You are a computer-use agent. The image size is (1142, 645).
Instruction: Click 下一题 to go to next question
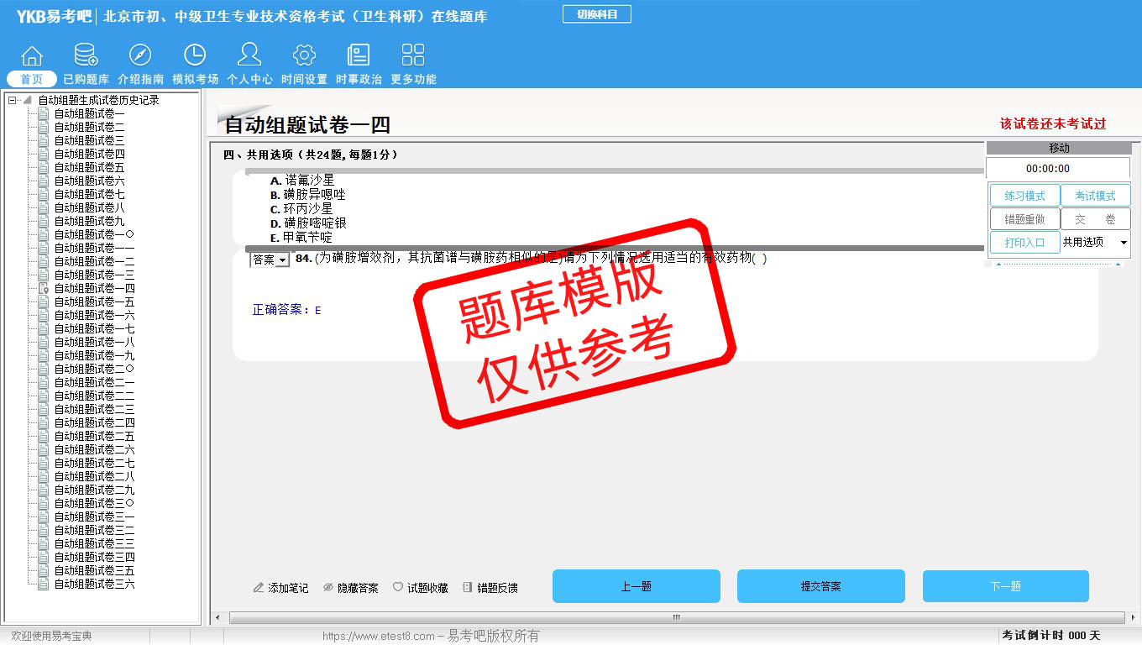(1005, 586)
